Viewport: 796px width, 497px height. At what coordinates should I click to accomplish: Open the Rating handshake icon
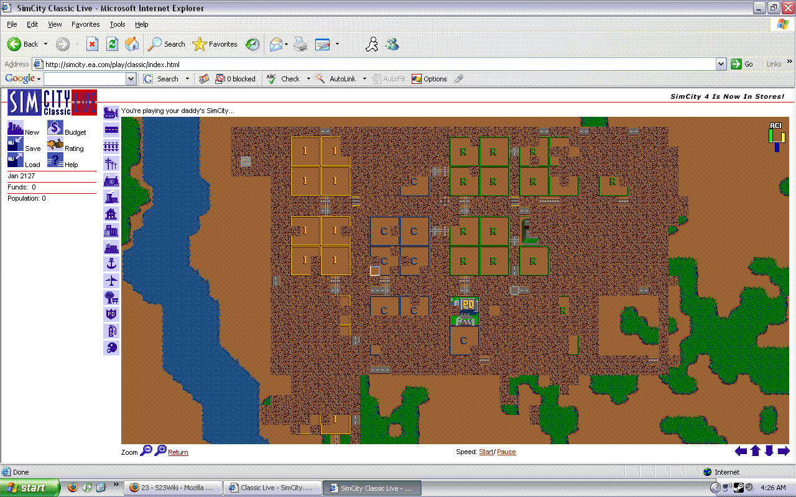pos(55,144)
